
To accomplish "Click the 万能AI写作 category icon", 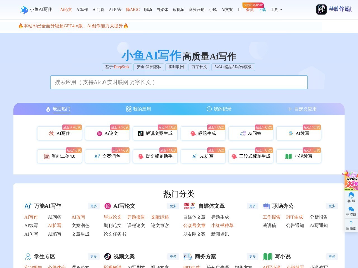I will point(28,206).
